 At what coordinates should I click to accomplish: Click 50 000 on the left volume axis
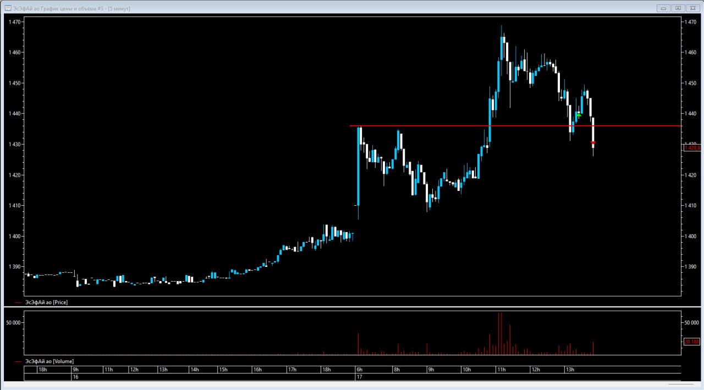14,323
